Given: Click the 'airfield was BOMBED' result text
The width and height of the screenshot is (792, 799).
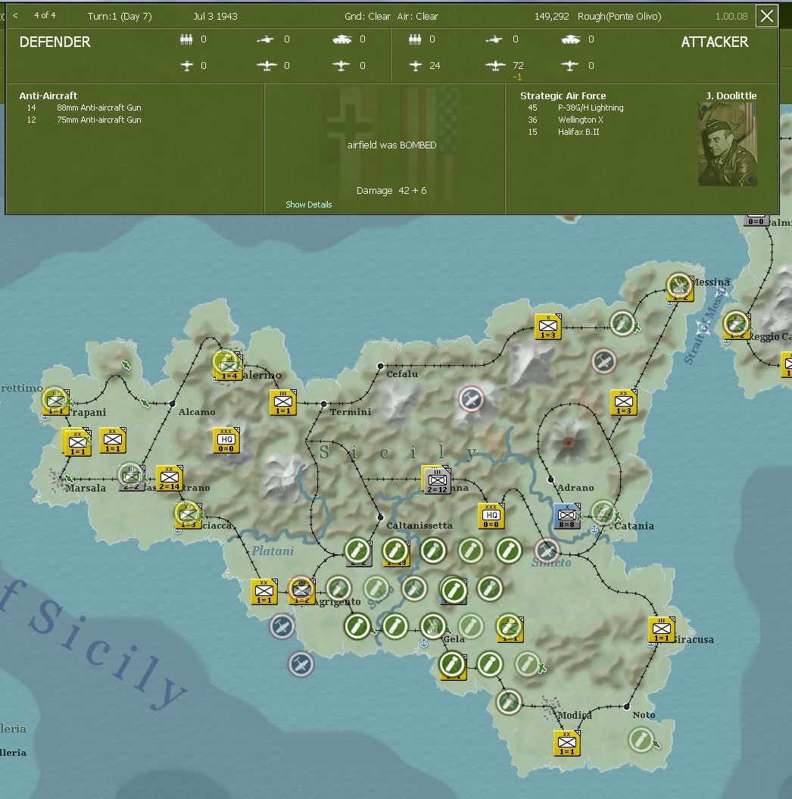Looking at the screenshot, I should [x=391, y=145].
